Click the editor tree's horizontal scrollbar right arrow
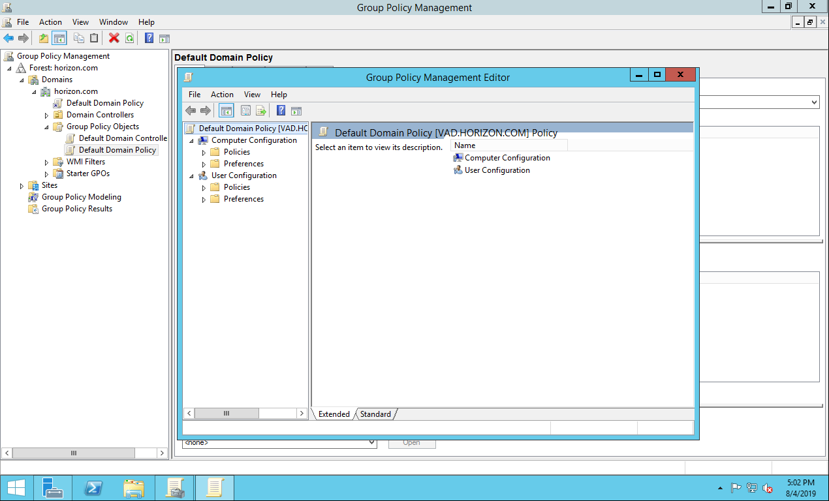 point(302,414)
